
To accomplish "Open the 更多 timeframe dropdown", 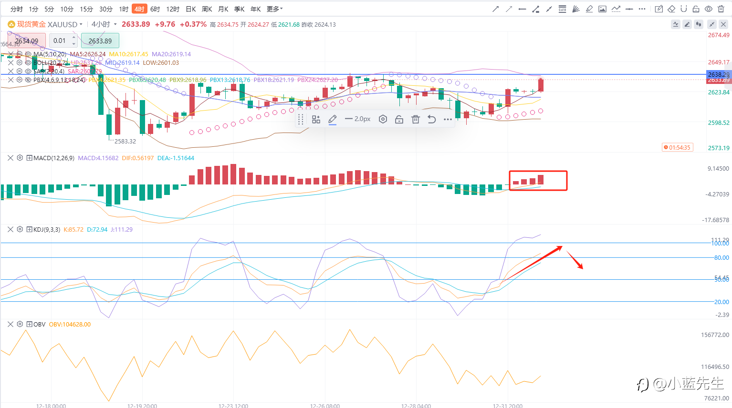I will pos(275,9).
